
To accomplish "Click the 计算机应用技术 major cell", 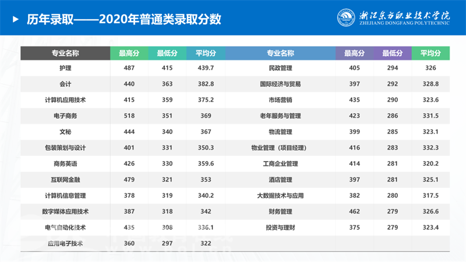I will (x=65, y=100).
